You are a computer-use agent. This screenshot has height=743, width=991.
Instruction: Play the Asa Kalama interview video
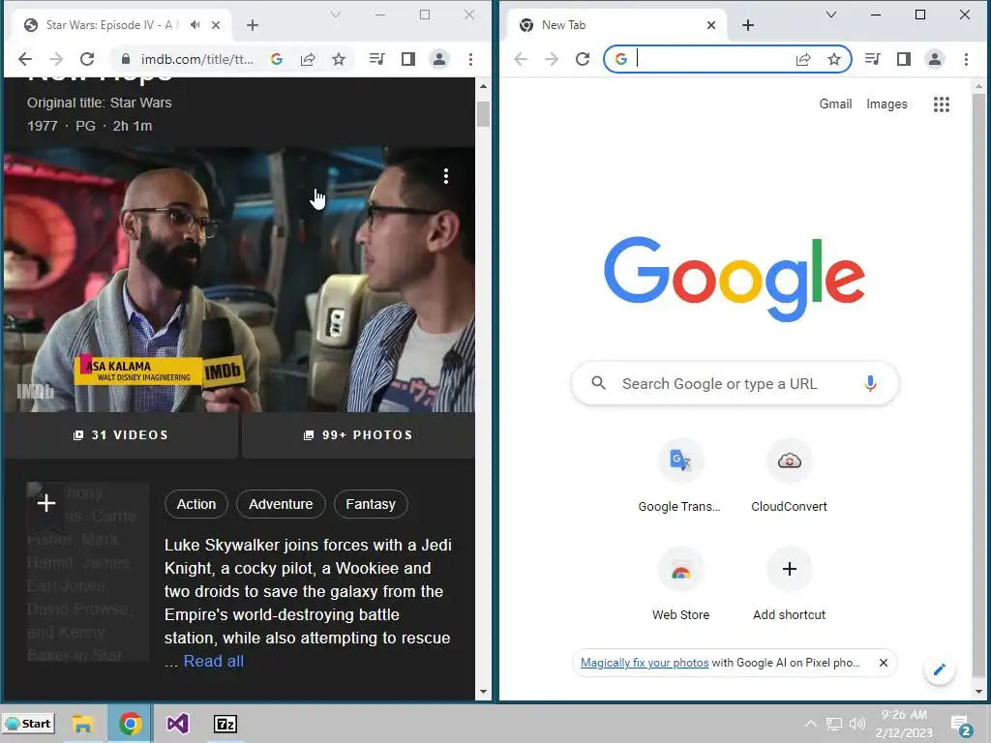tap(239, 280)
